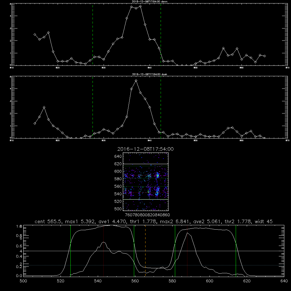291x291 pixels.
Task: Click the highest diamond point of the dawn curve
Action: coord(141,6)
